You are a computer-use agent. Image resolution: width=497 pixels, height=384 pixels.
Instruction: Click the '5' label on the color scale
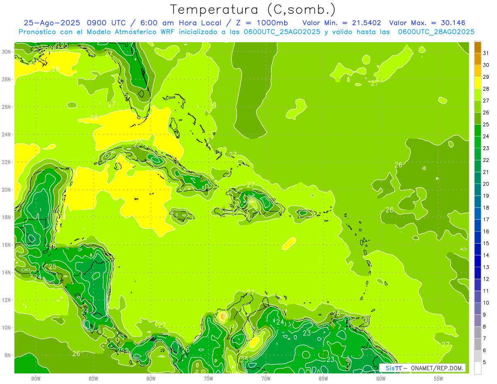coord(484,362)
